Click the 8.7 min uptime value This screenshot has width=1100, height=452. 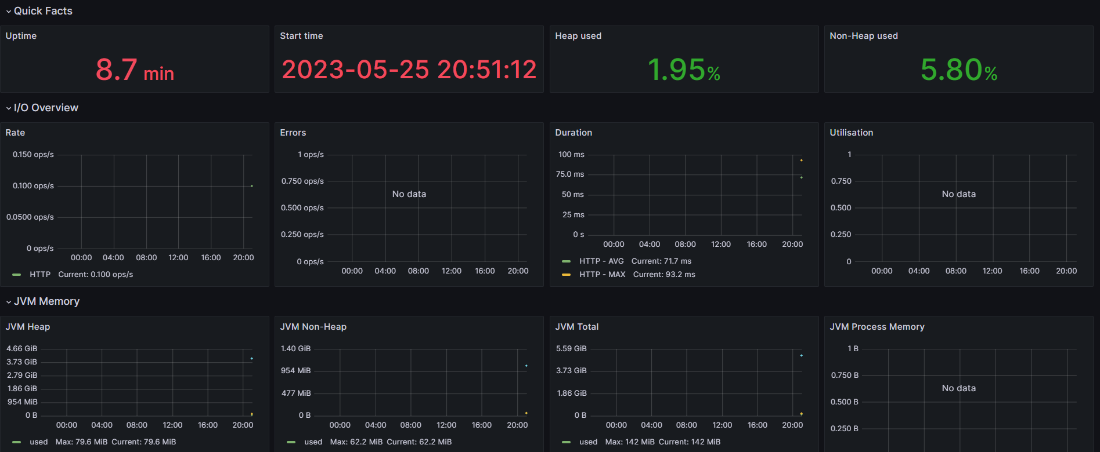point(135,70)
